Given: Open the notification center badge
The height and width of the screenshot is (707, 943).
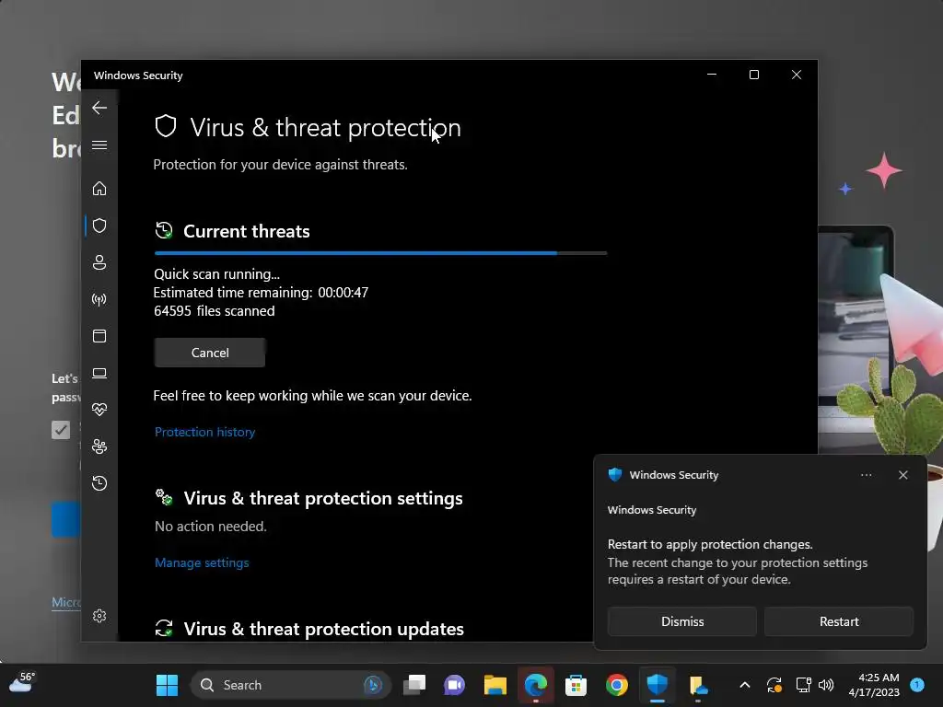Looking at the screenshot, I should click(917, 684).
